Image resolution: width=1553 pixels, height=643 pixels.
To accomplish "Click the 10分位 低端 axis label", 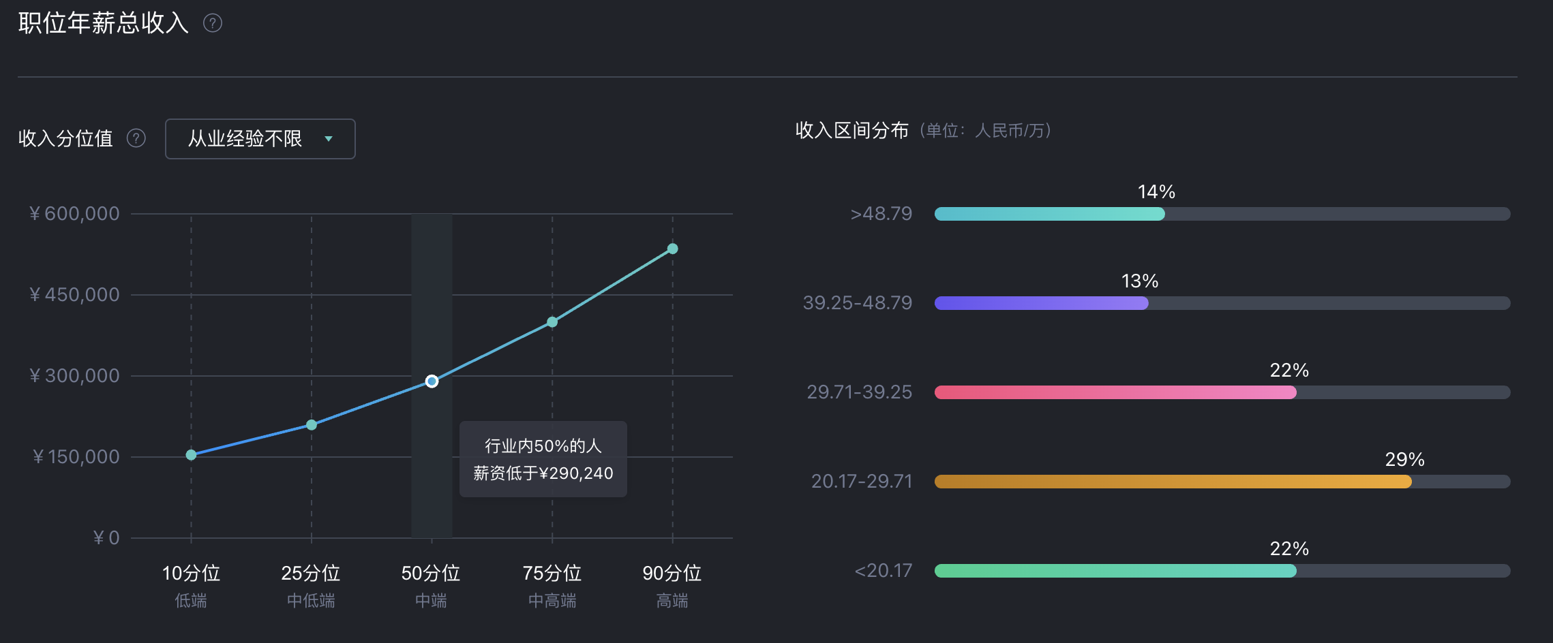I will 191,584.
